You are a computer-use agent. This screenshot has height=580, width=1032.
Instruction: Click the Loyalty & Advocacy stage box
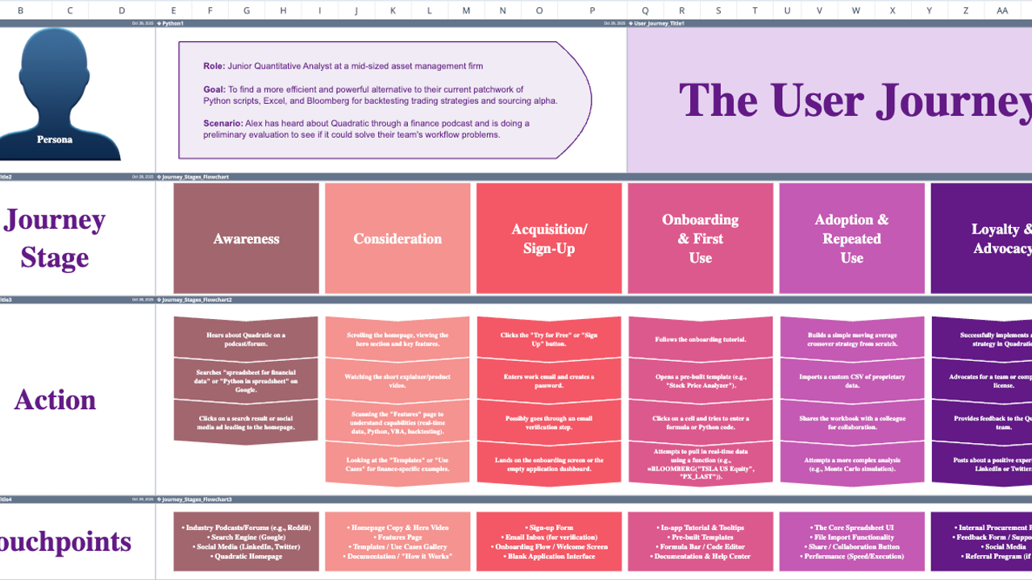point(981,238)
